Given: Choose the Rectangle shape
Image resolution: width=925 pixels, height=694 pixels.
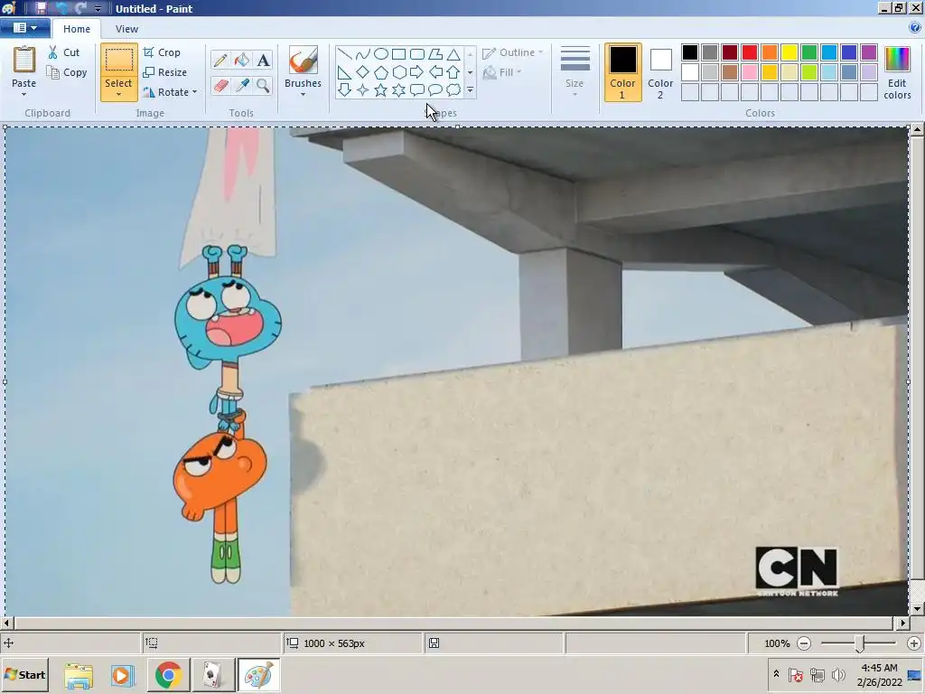Looking at the screenshot, I should [398, 54].
